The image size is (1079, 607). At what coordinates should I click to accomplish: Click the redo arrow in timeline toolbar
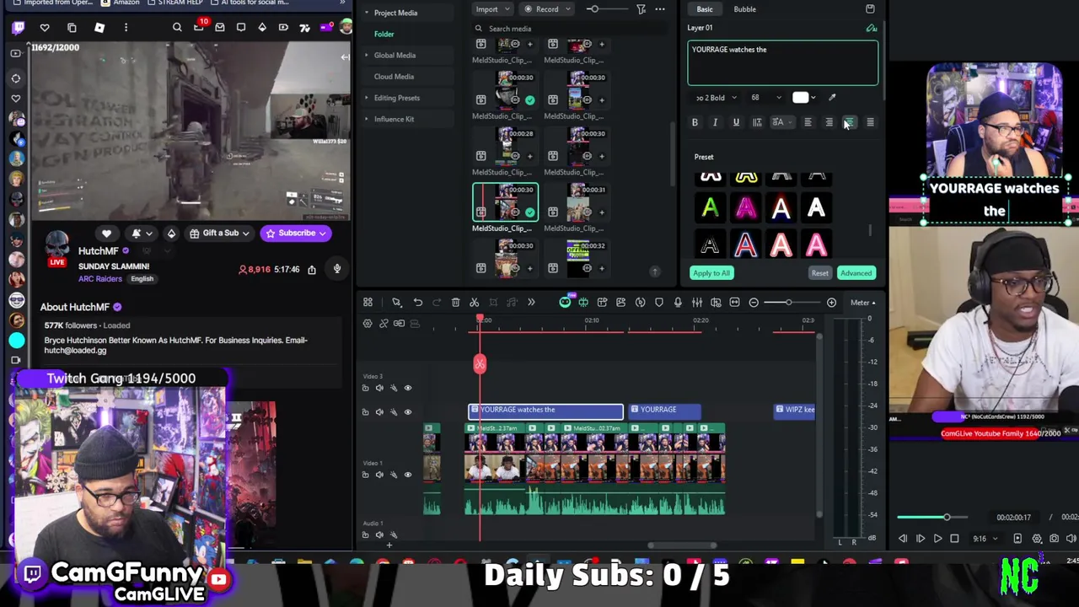coord(437,303)
